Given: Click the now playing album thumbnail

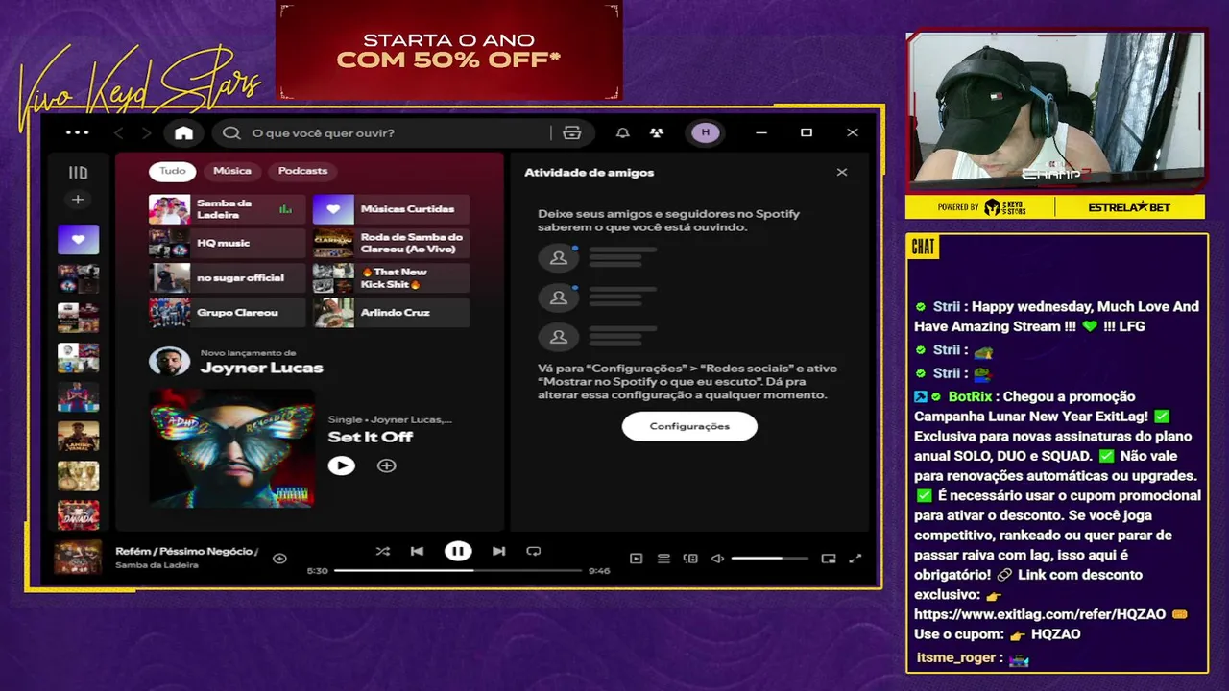Looking at the screenshot, I should point(78,558).
